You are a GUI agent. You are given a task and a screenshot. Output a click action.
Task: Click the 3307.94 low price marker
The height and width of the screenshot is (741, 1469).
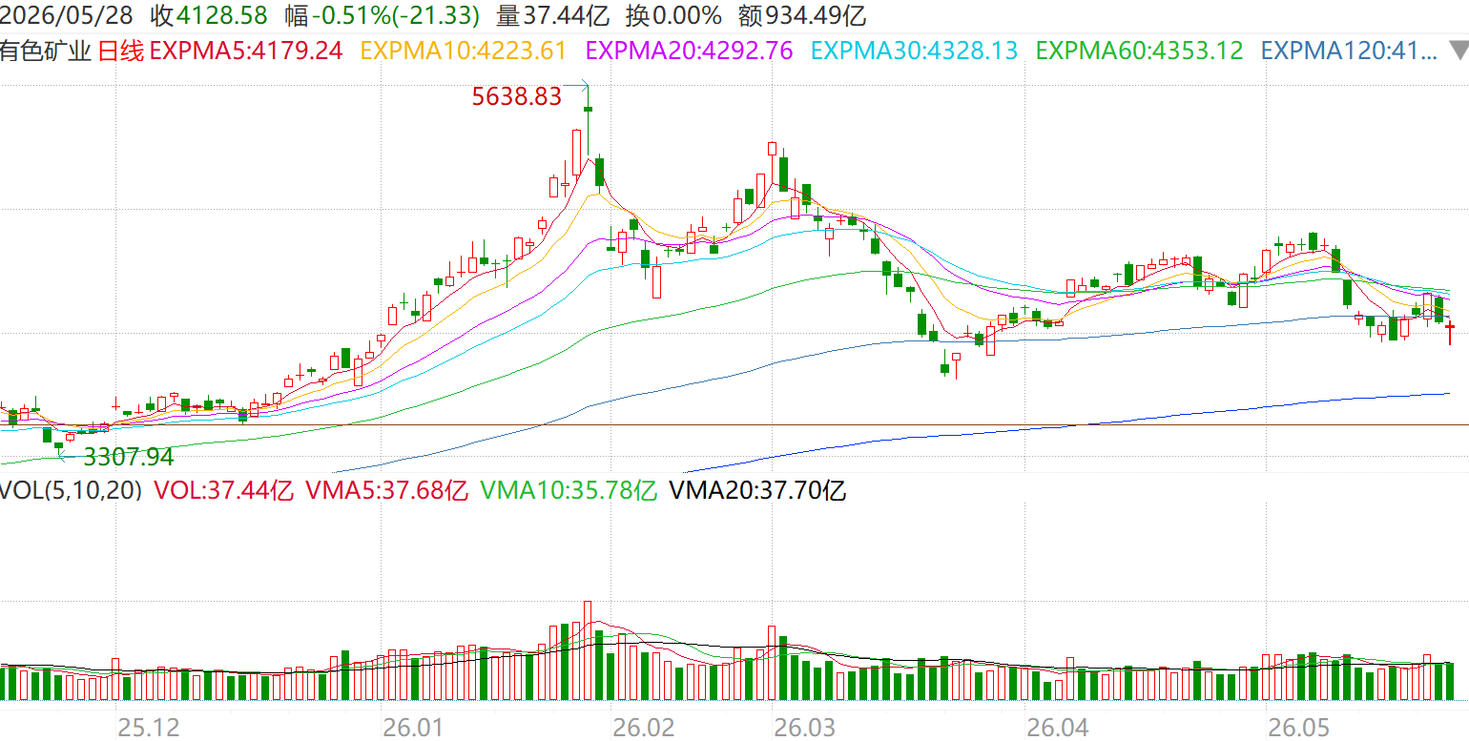pos(129,457)
